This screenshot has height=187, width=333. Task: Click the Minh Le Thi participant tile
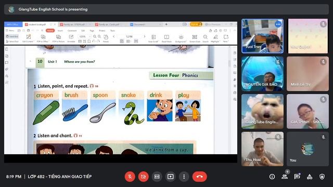click(x=308, y=74)
